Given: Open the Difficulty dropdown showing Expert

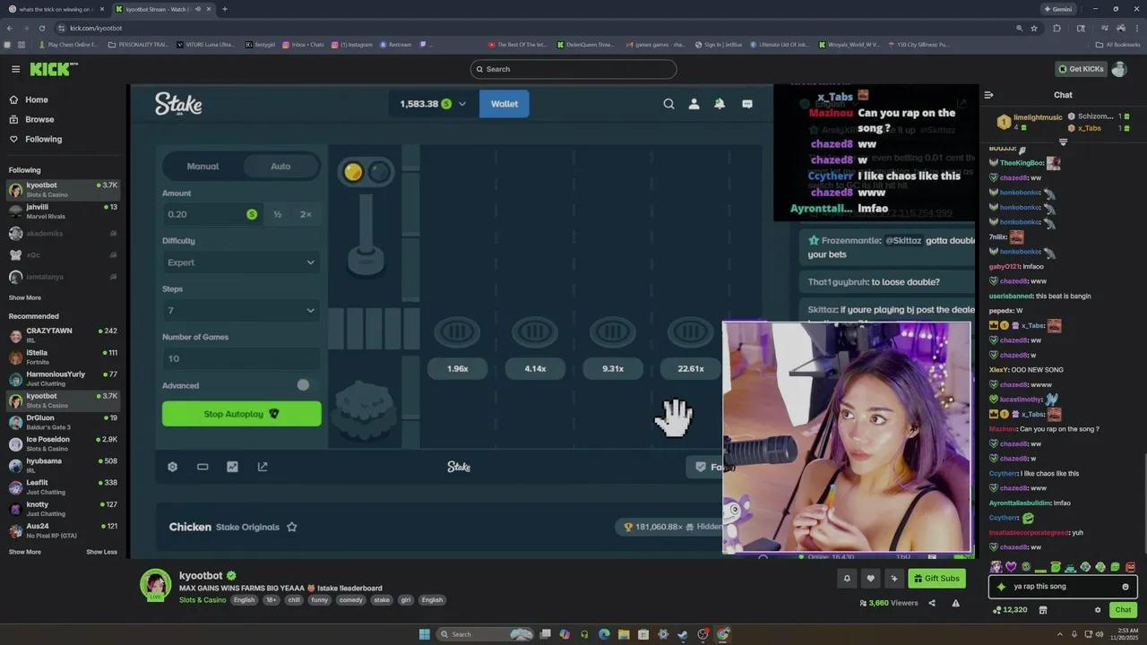Looking at the screenshot, I should [241, 262].
